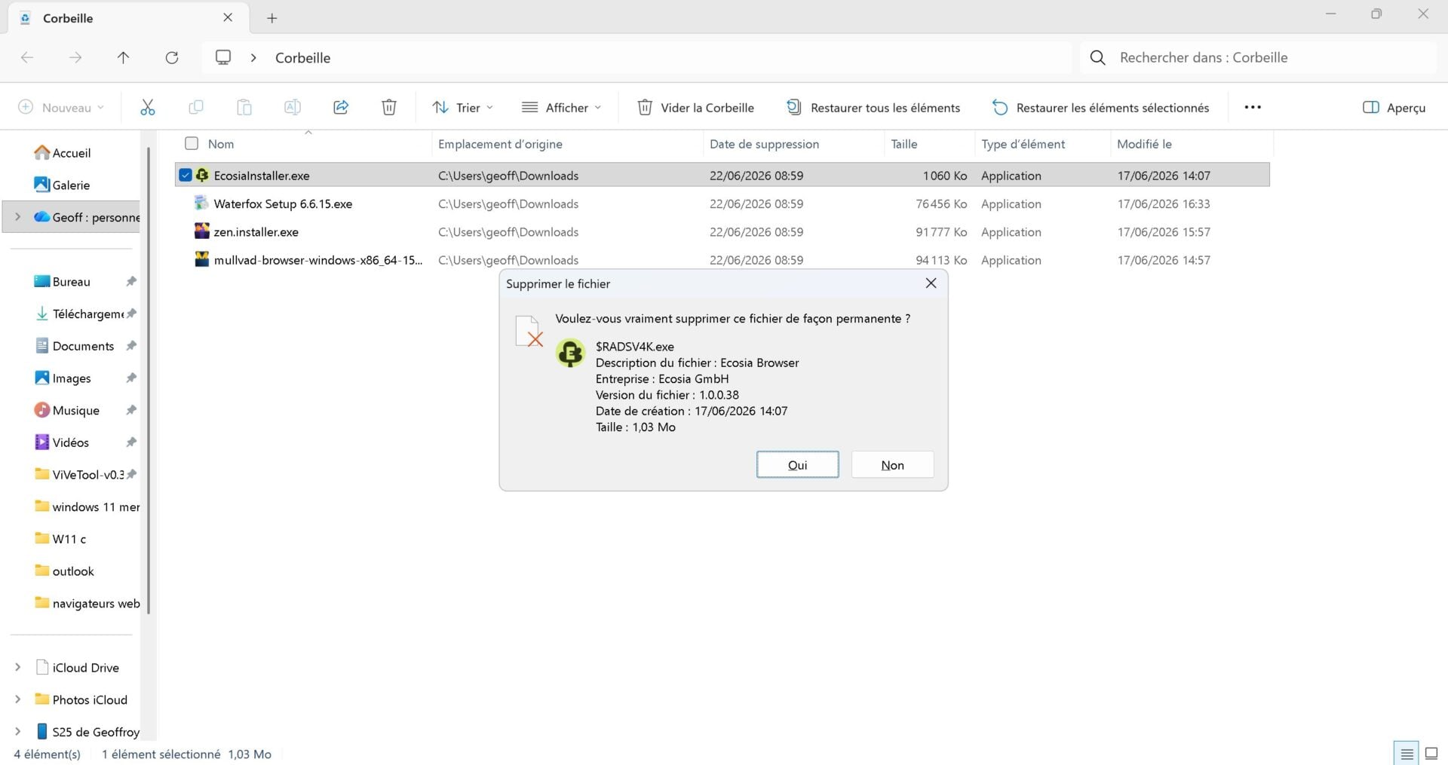Click the chevron before Corbeille in address bar
Viewport: 1448px width, 765px height.
[253, 58]
